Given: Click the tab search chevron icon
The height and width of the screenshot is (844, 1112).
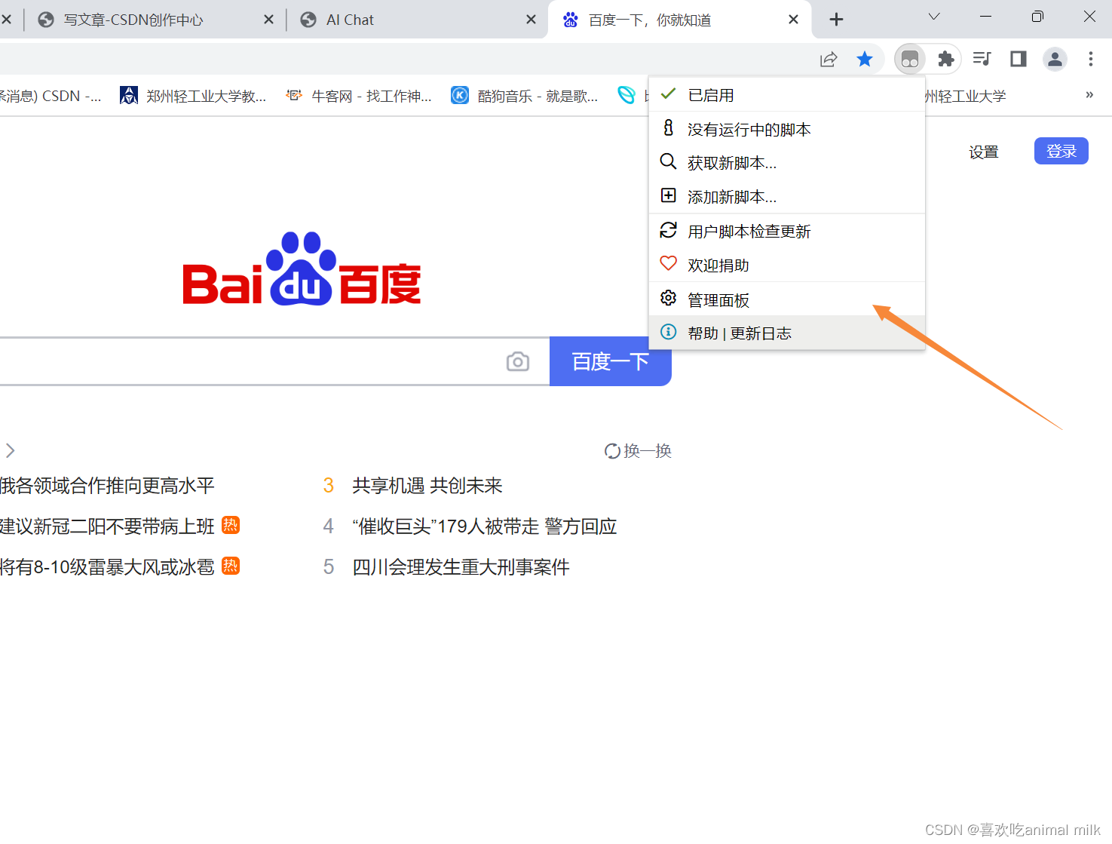Looking at the screenshot, I should pos(934,17).
